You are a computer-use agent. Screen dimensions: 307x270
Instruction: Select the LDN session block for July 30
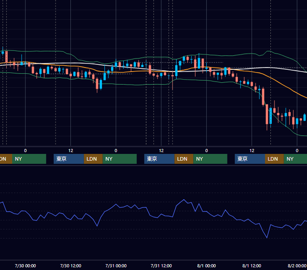[x=93, y=159]
